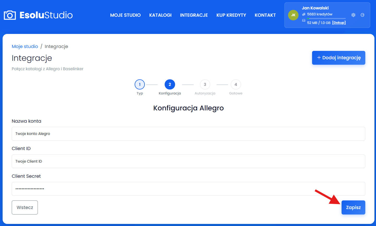Focus the Client ID input field
376x226 pixels.
click(188, 161)
